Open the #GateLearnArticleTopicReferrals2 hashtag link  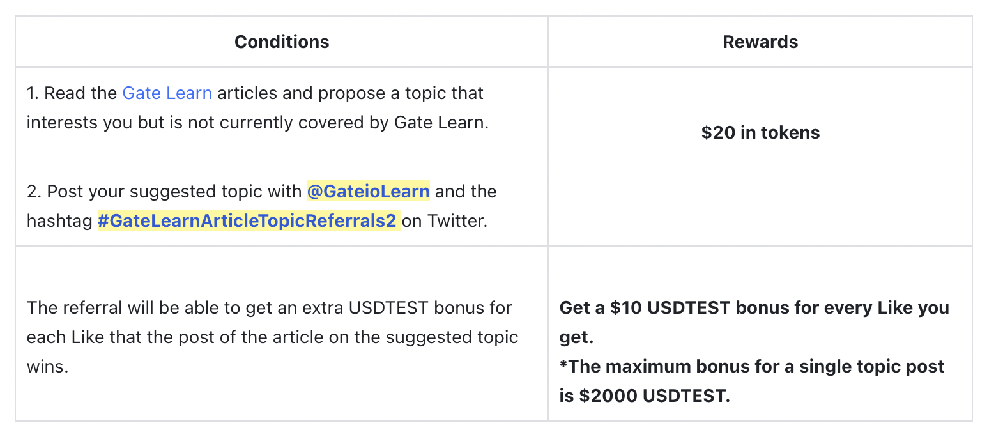click(247, 221)
